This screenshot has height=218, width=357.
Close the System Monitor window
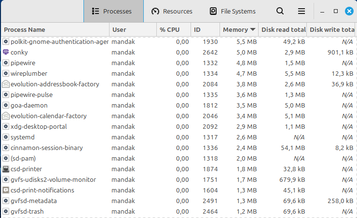tap(349, 11)
